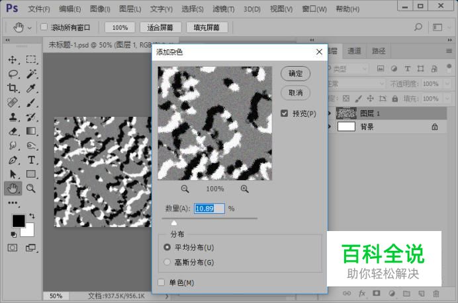Screen dimensions: 458x303
Task: Create new adjustment layer icon
Action: click(392, 293)
